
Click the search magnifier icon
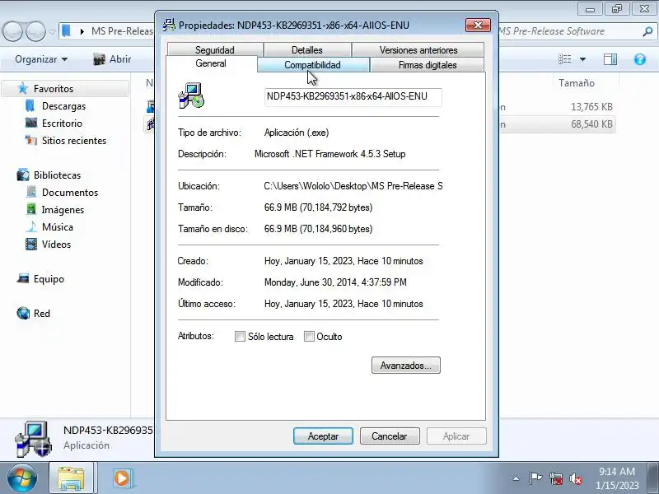(648, 31)
